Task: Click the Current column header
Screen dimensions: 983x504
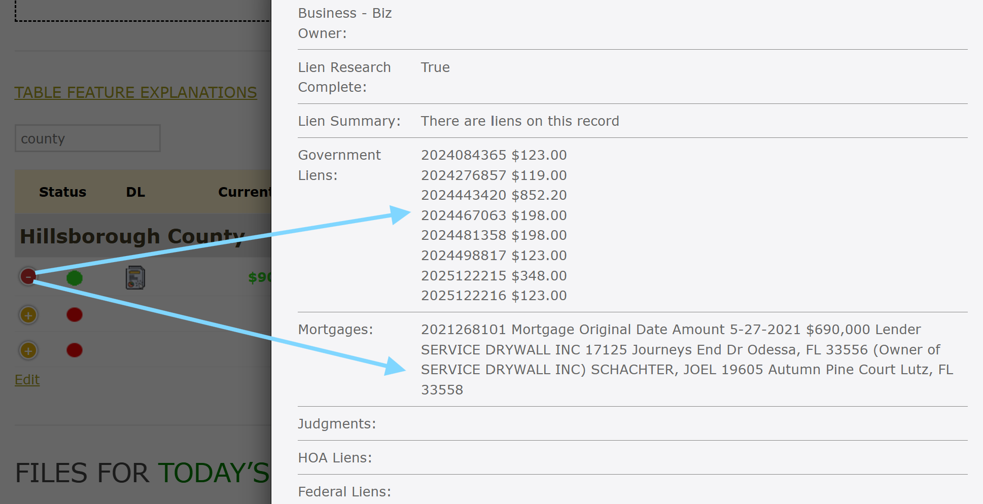Action: tap(244, 192)
